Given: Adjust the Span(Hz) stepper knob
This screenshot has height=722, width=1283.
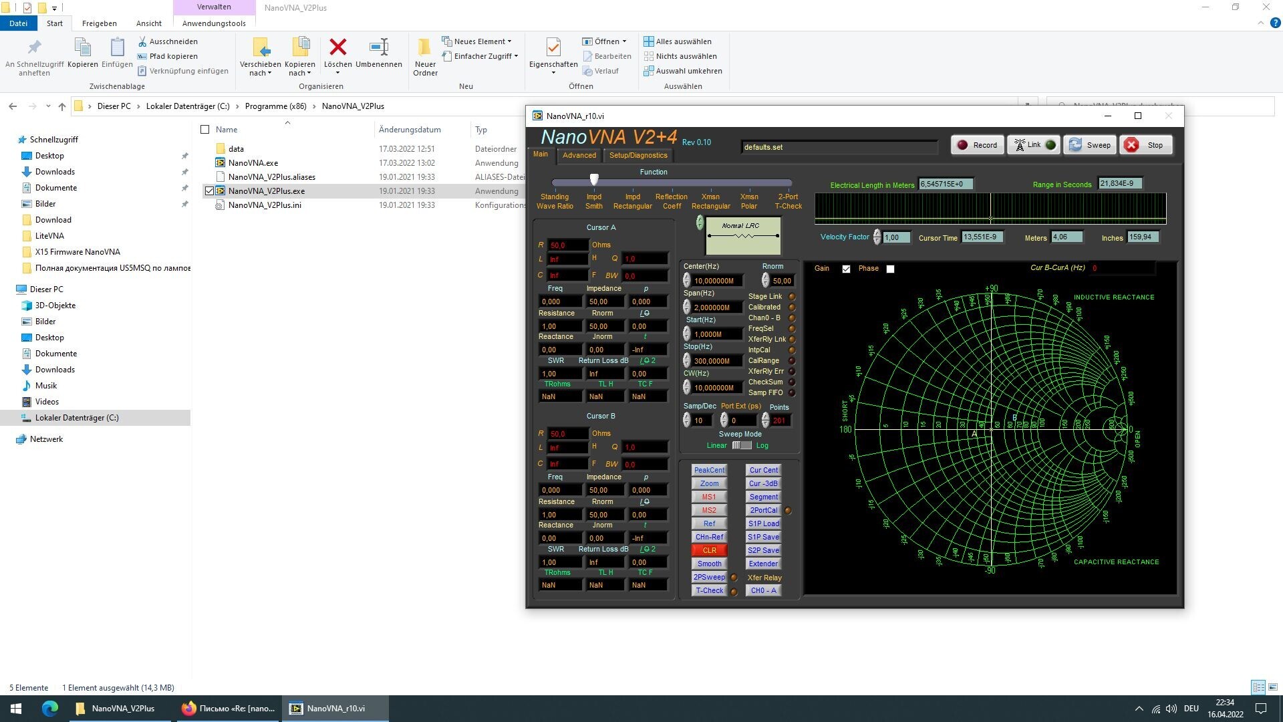Looking at the screenshot, I should point(686,308).
